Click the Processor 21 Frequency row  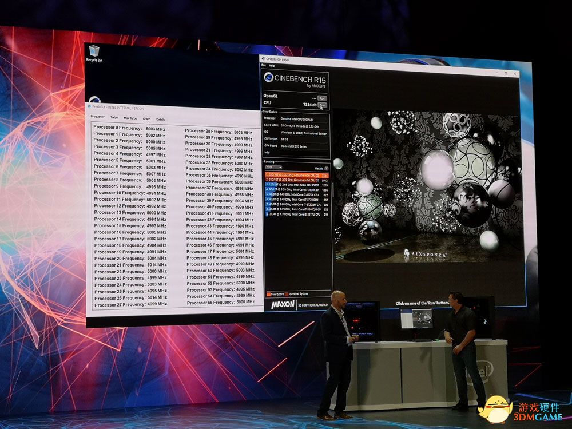pyautogui.click(x=130, y=265)
